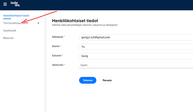
Task: Click the Etunimi field containing Yu
Action: [x=136, y=47]
